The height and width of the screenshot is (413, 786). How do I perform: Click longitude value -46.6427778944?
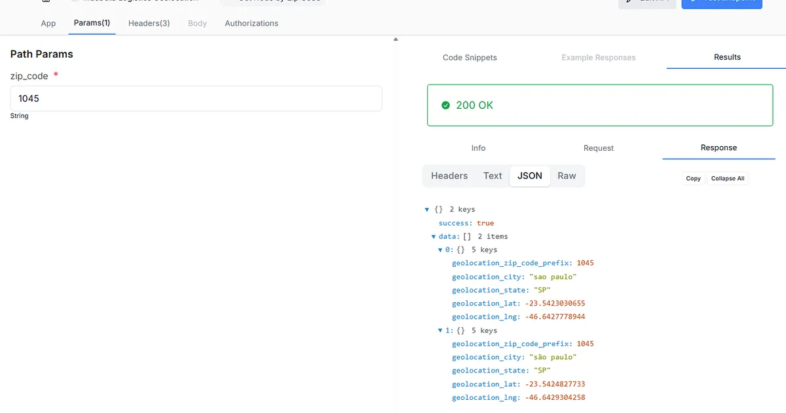[555, 317]
